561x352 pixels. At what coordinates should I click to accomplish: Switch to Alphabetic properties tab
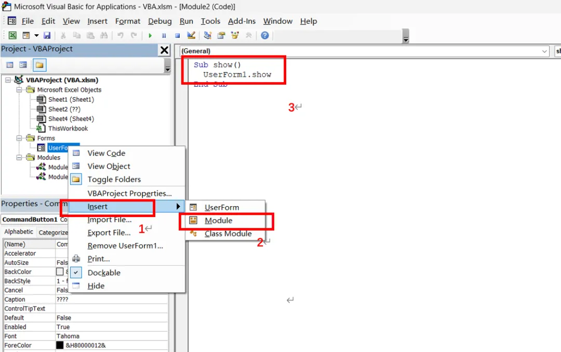(x=19, y=232)
